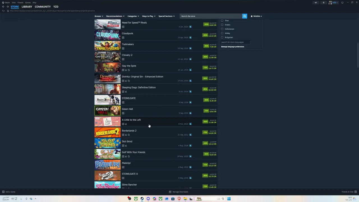Image resolution: width=359 pixels, height=202 pixels.
Task: Click Windows platform icon under Slay the Spire
Action: (x=123, y=70)
